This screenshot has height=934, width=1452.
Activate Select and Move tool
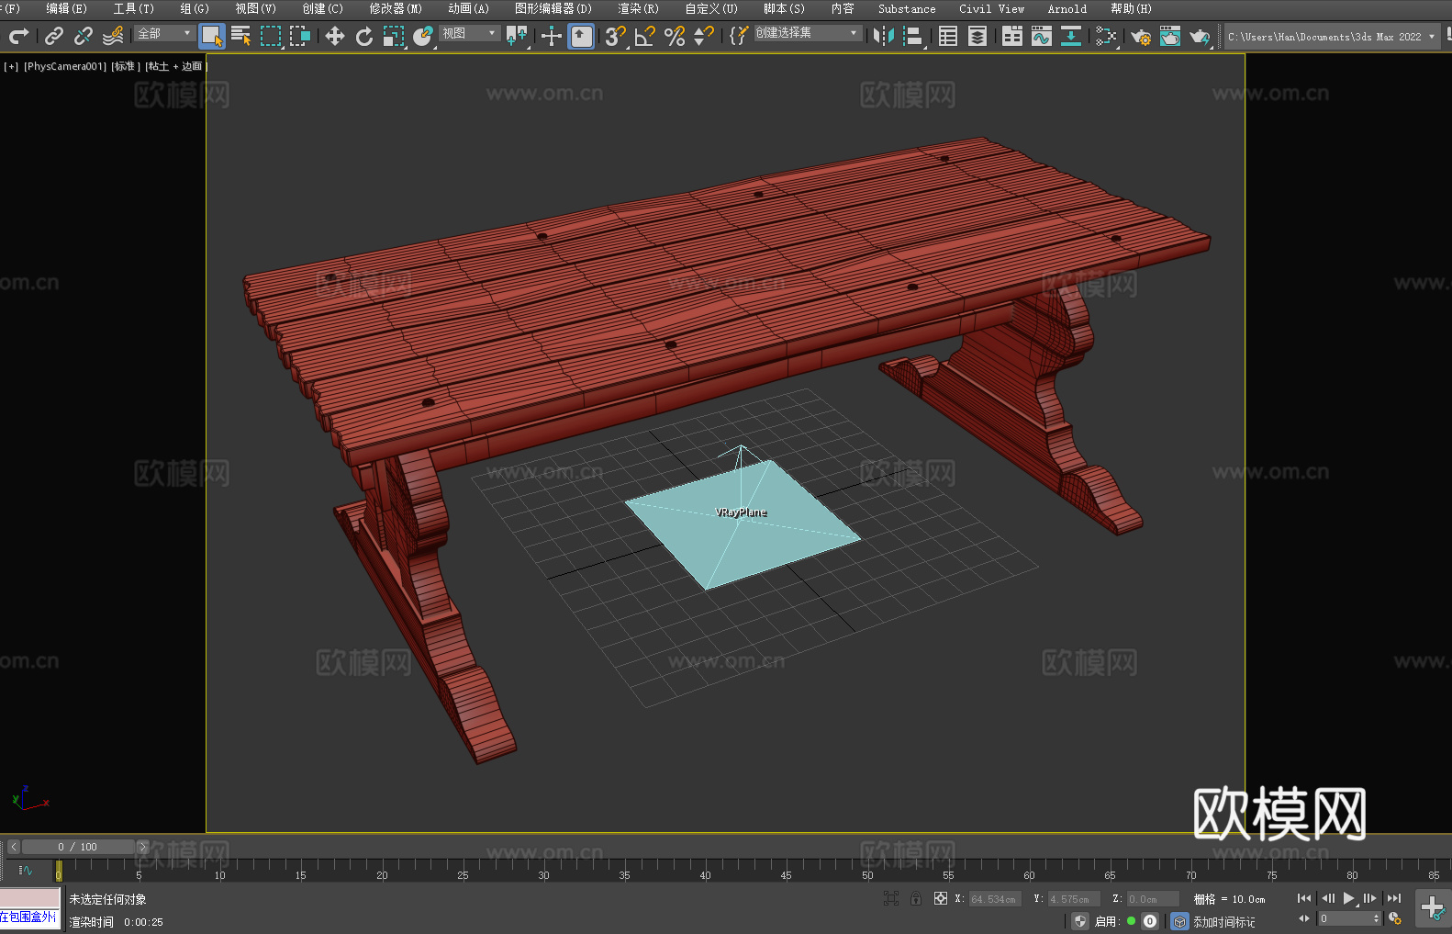335,36
